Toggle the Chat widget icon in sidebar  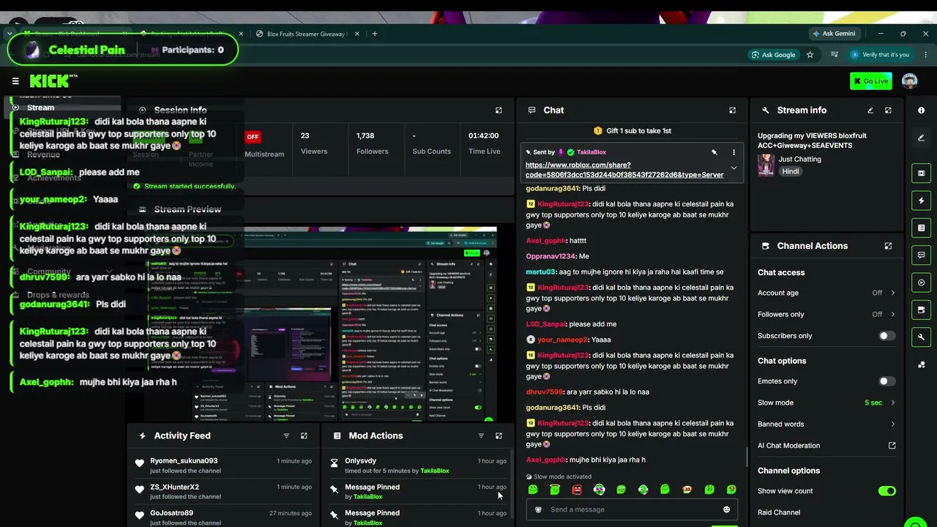[921, 255]
